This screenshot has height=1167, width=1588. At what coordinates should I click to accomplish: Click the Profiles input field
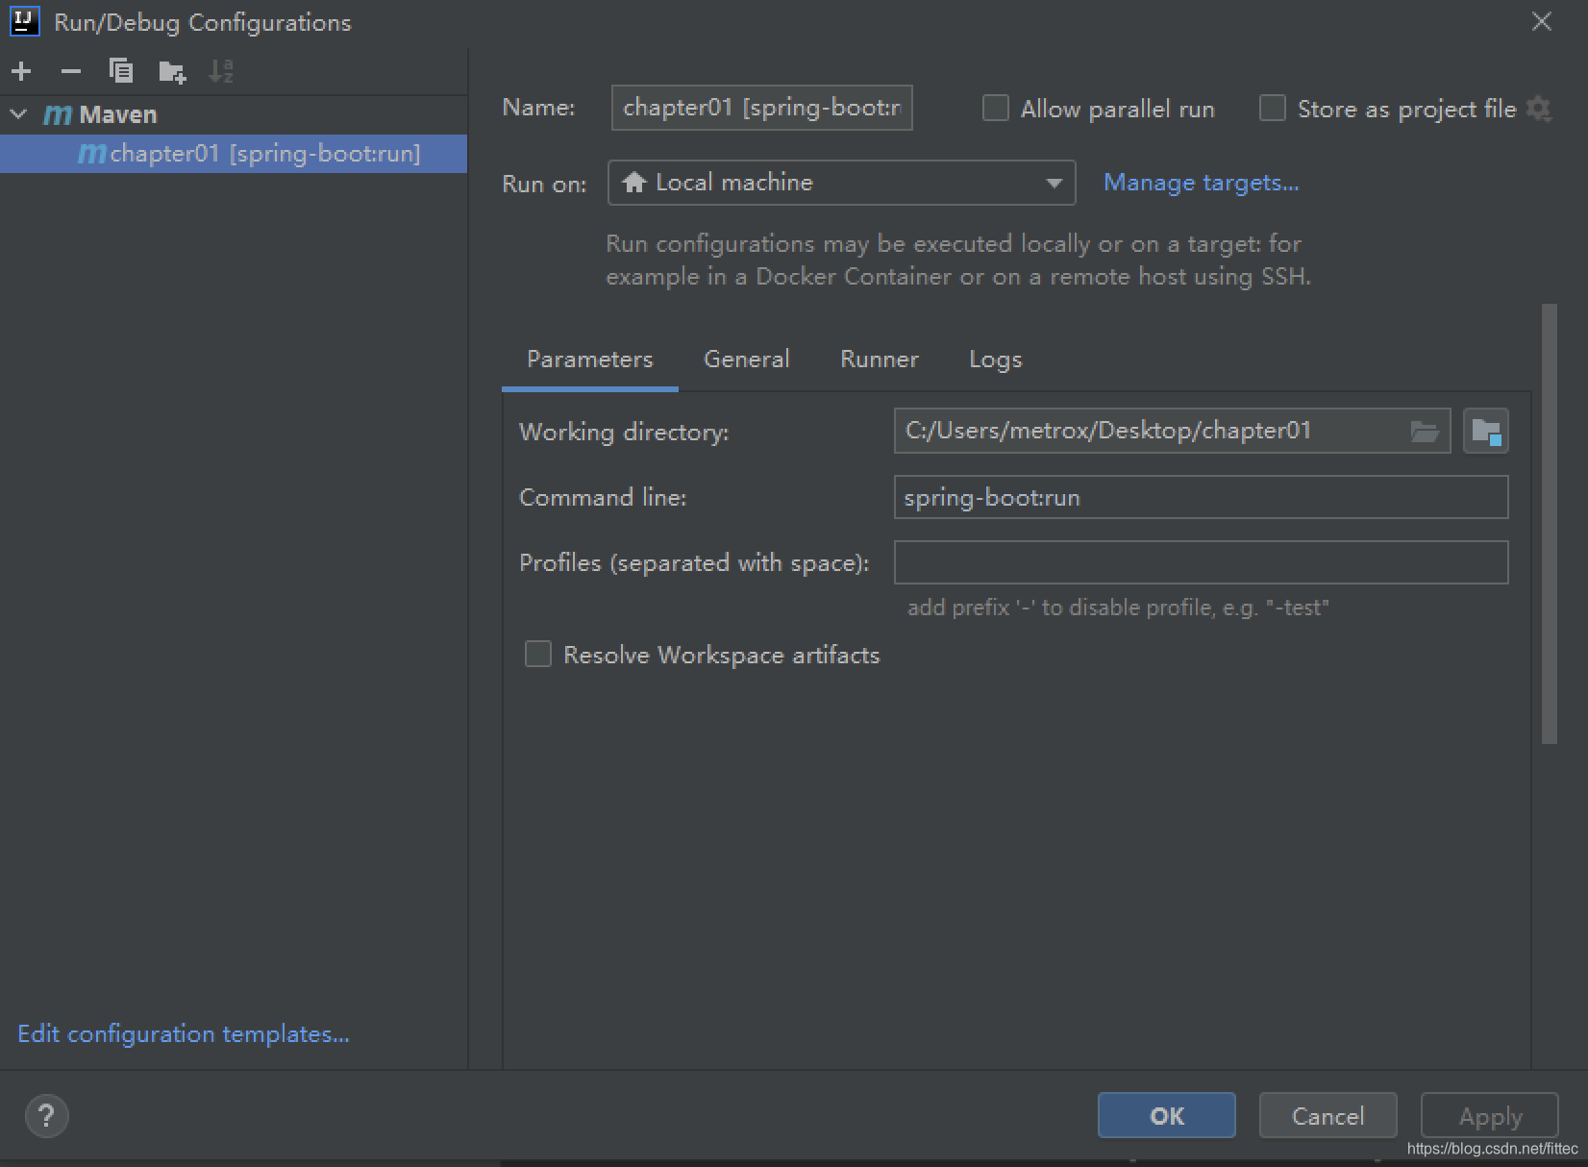tap(1201, 562)
